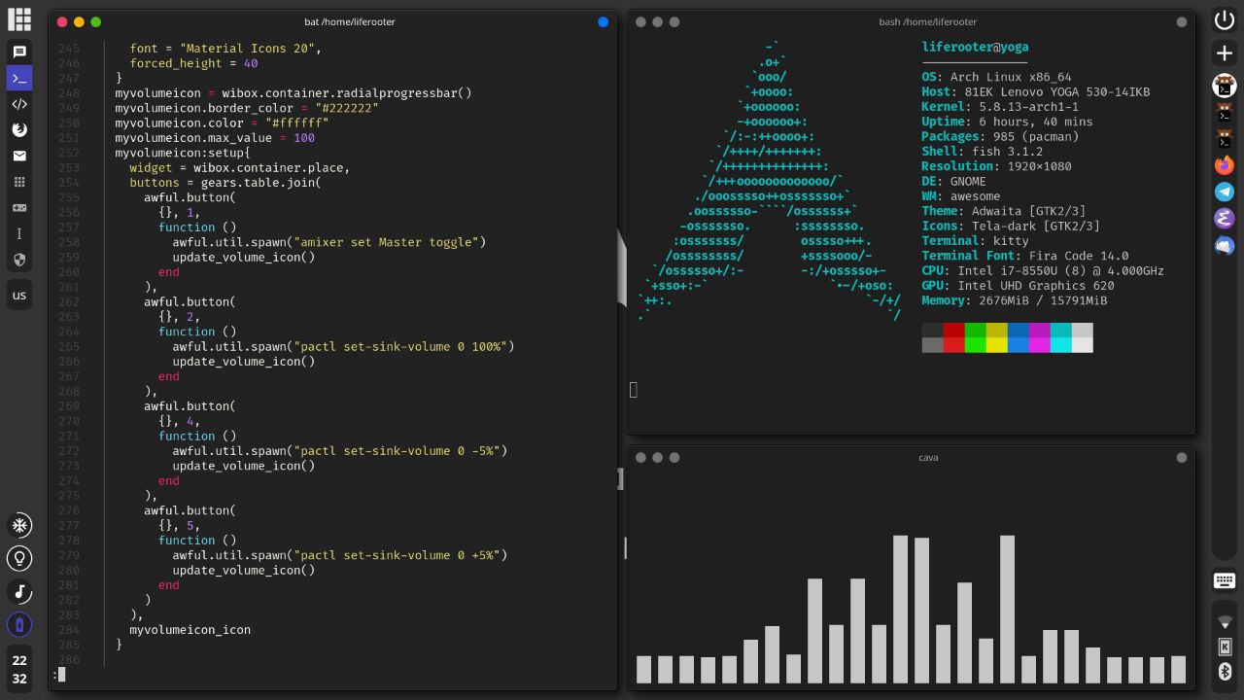Click the gray right-side dot on cava titlebar

[x=1182, y=457]
